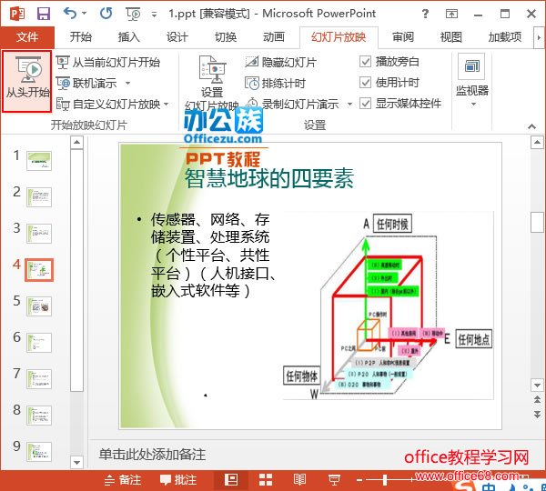Open Customize Quick Access Toolbar dropdown
Viewport: 546px width, 491px height.
tap(154, 15)
